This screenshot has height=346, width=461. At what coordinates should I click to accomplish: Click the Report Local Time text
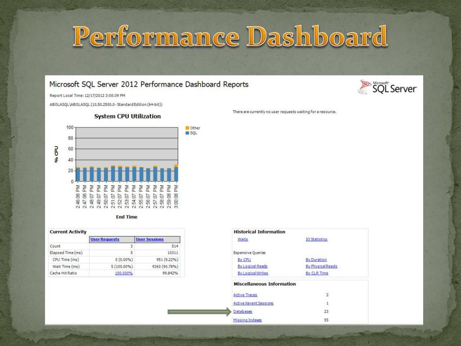coord(87,96)
